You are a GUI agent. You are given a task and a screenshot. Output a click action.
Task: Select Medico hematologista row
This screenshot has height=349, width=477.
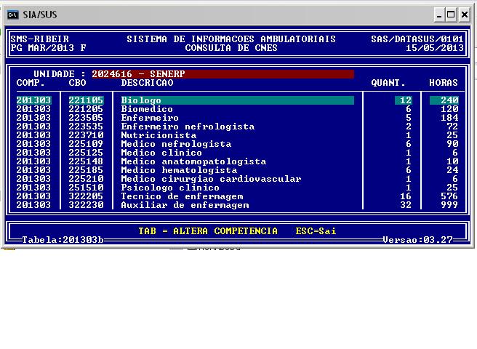pyautogui.click(x=179, y=170)
